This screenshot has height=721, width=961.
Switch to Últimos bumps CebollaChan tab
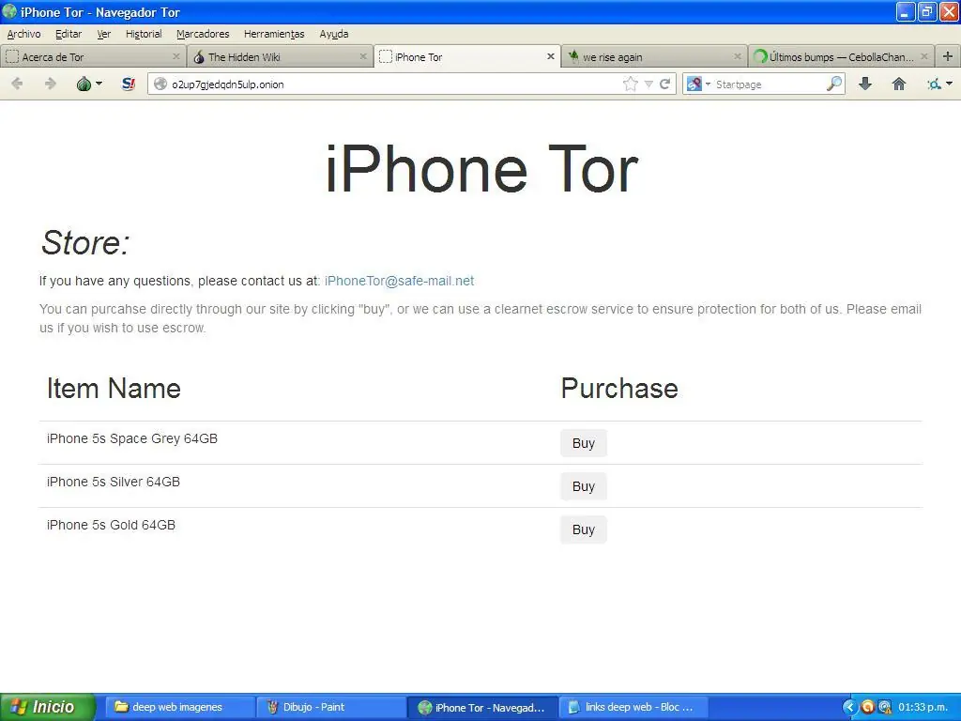coord(841,56)
